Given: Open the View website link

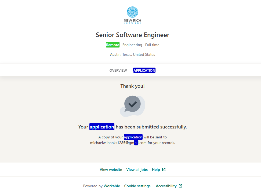Looking at the screenshot, I should pos(111,170).
